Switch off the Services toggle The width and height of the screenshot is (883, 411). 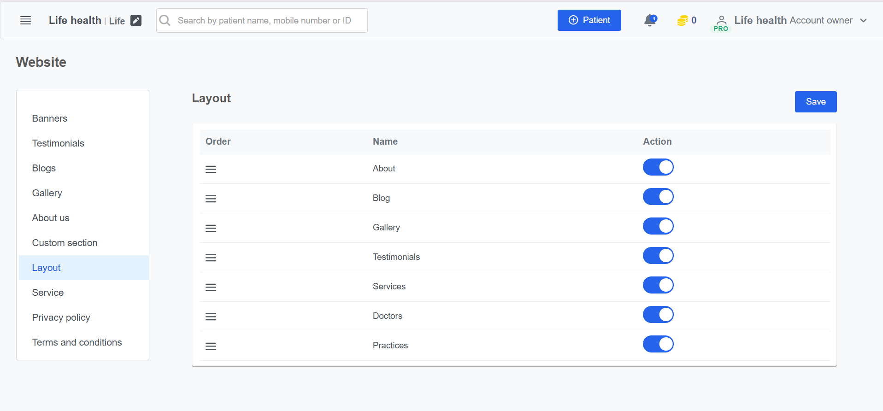(658, 285)
